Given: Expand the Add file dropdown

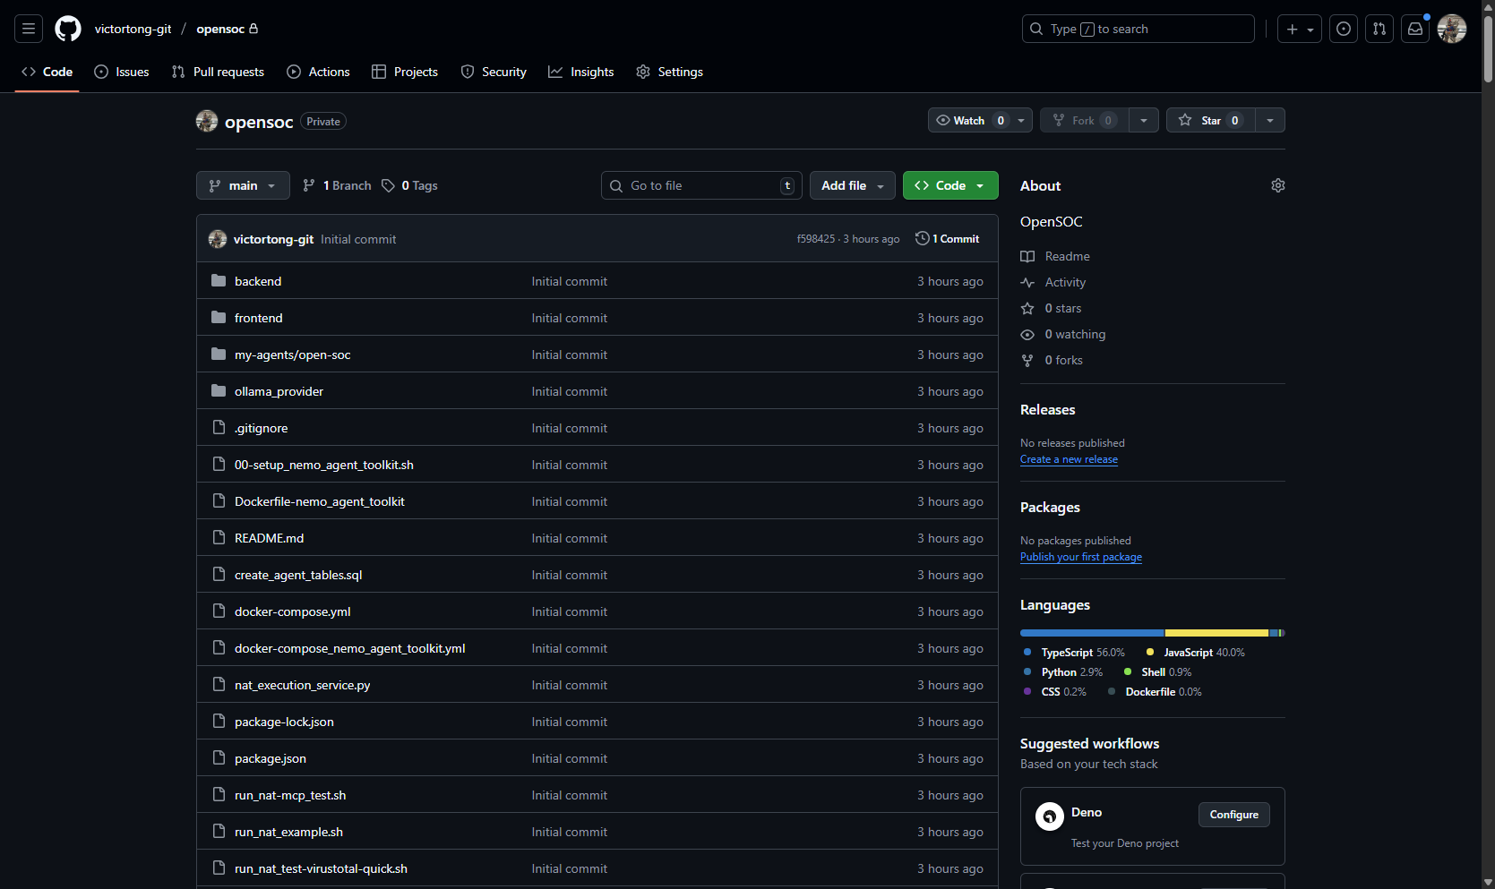Looking at the screenshot, I should [853, 185].
